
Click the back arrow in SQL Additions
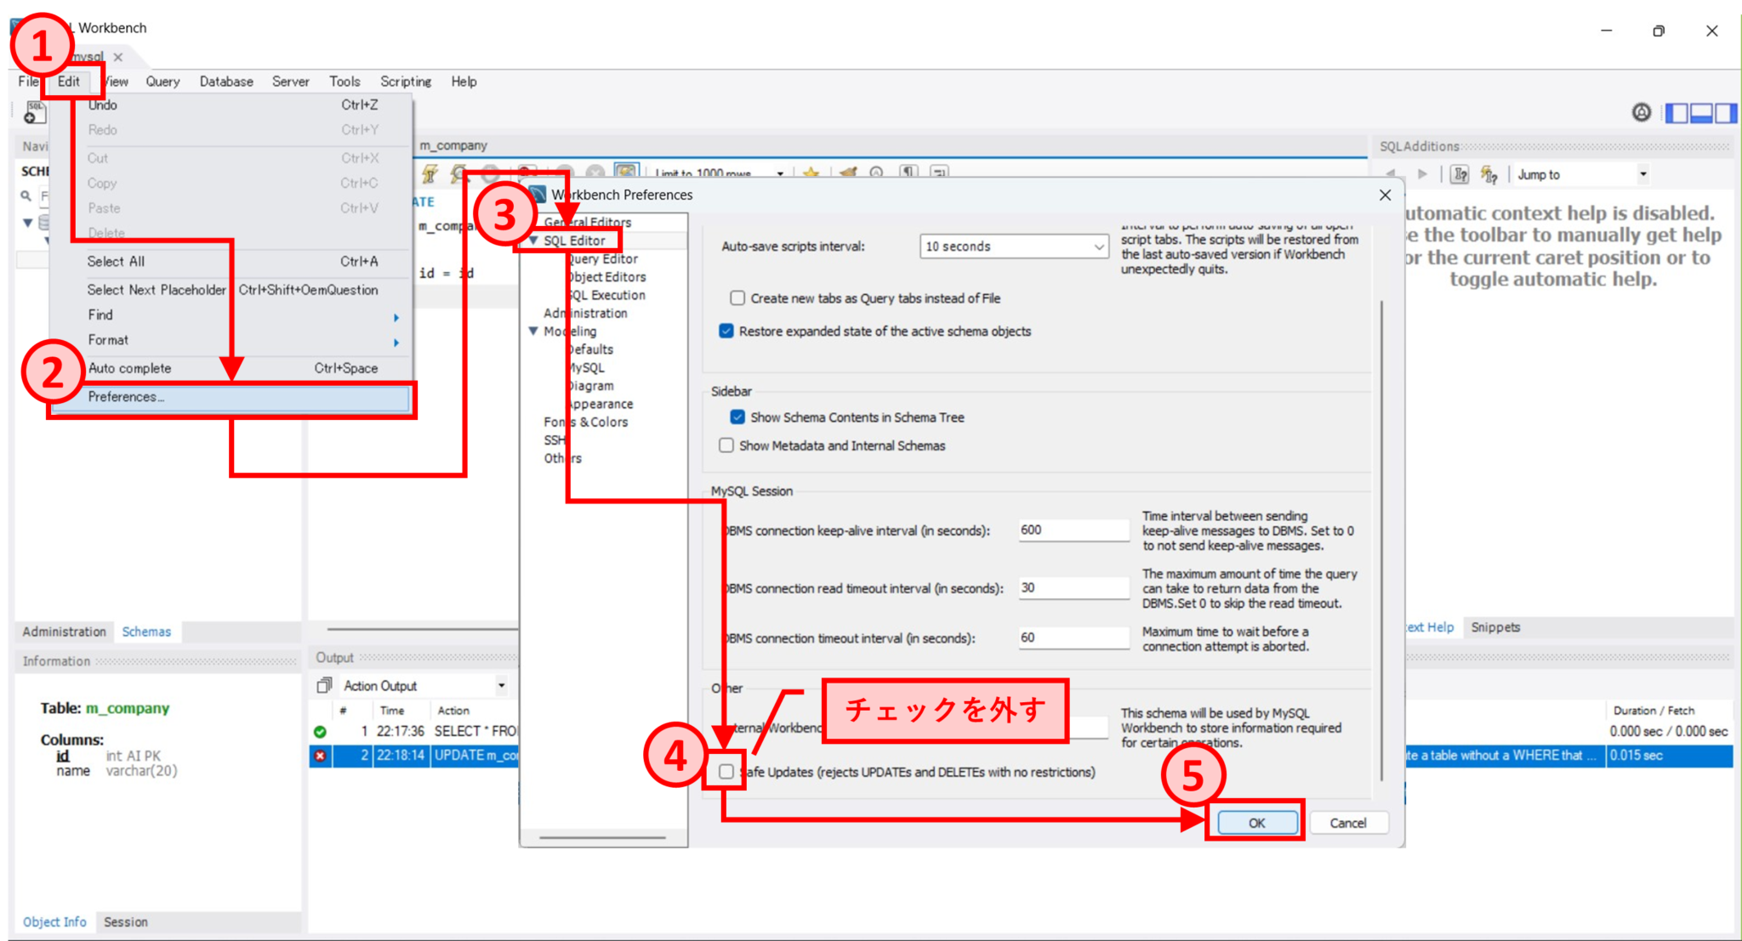point(1392,174)
